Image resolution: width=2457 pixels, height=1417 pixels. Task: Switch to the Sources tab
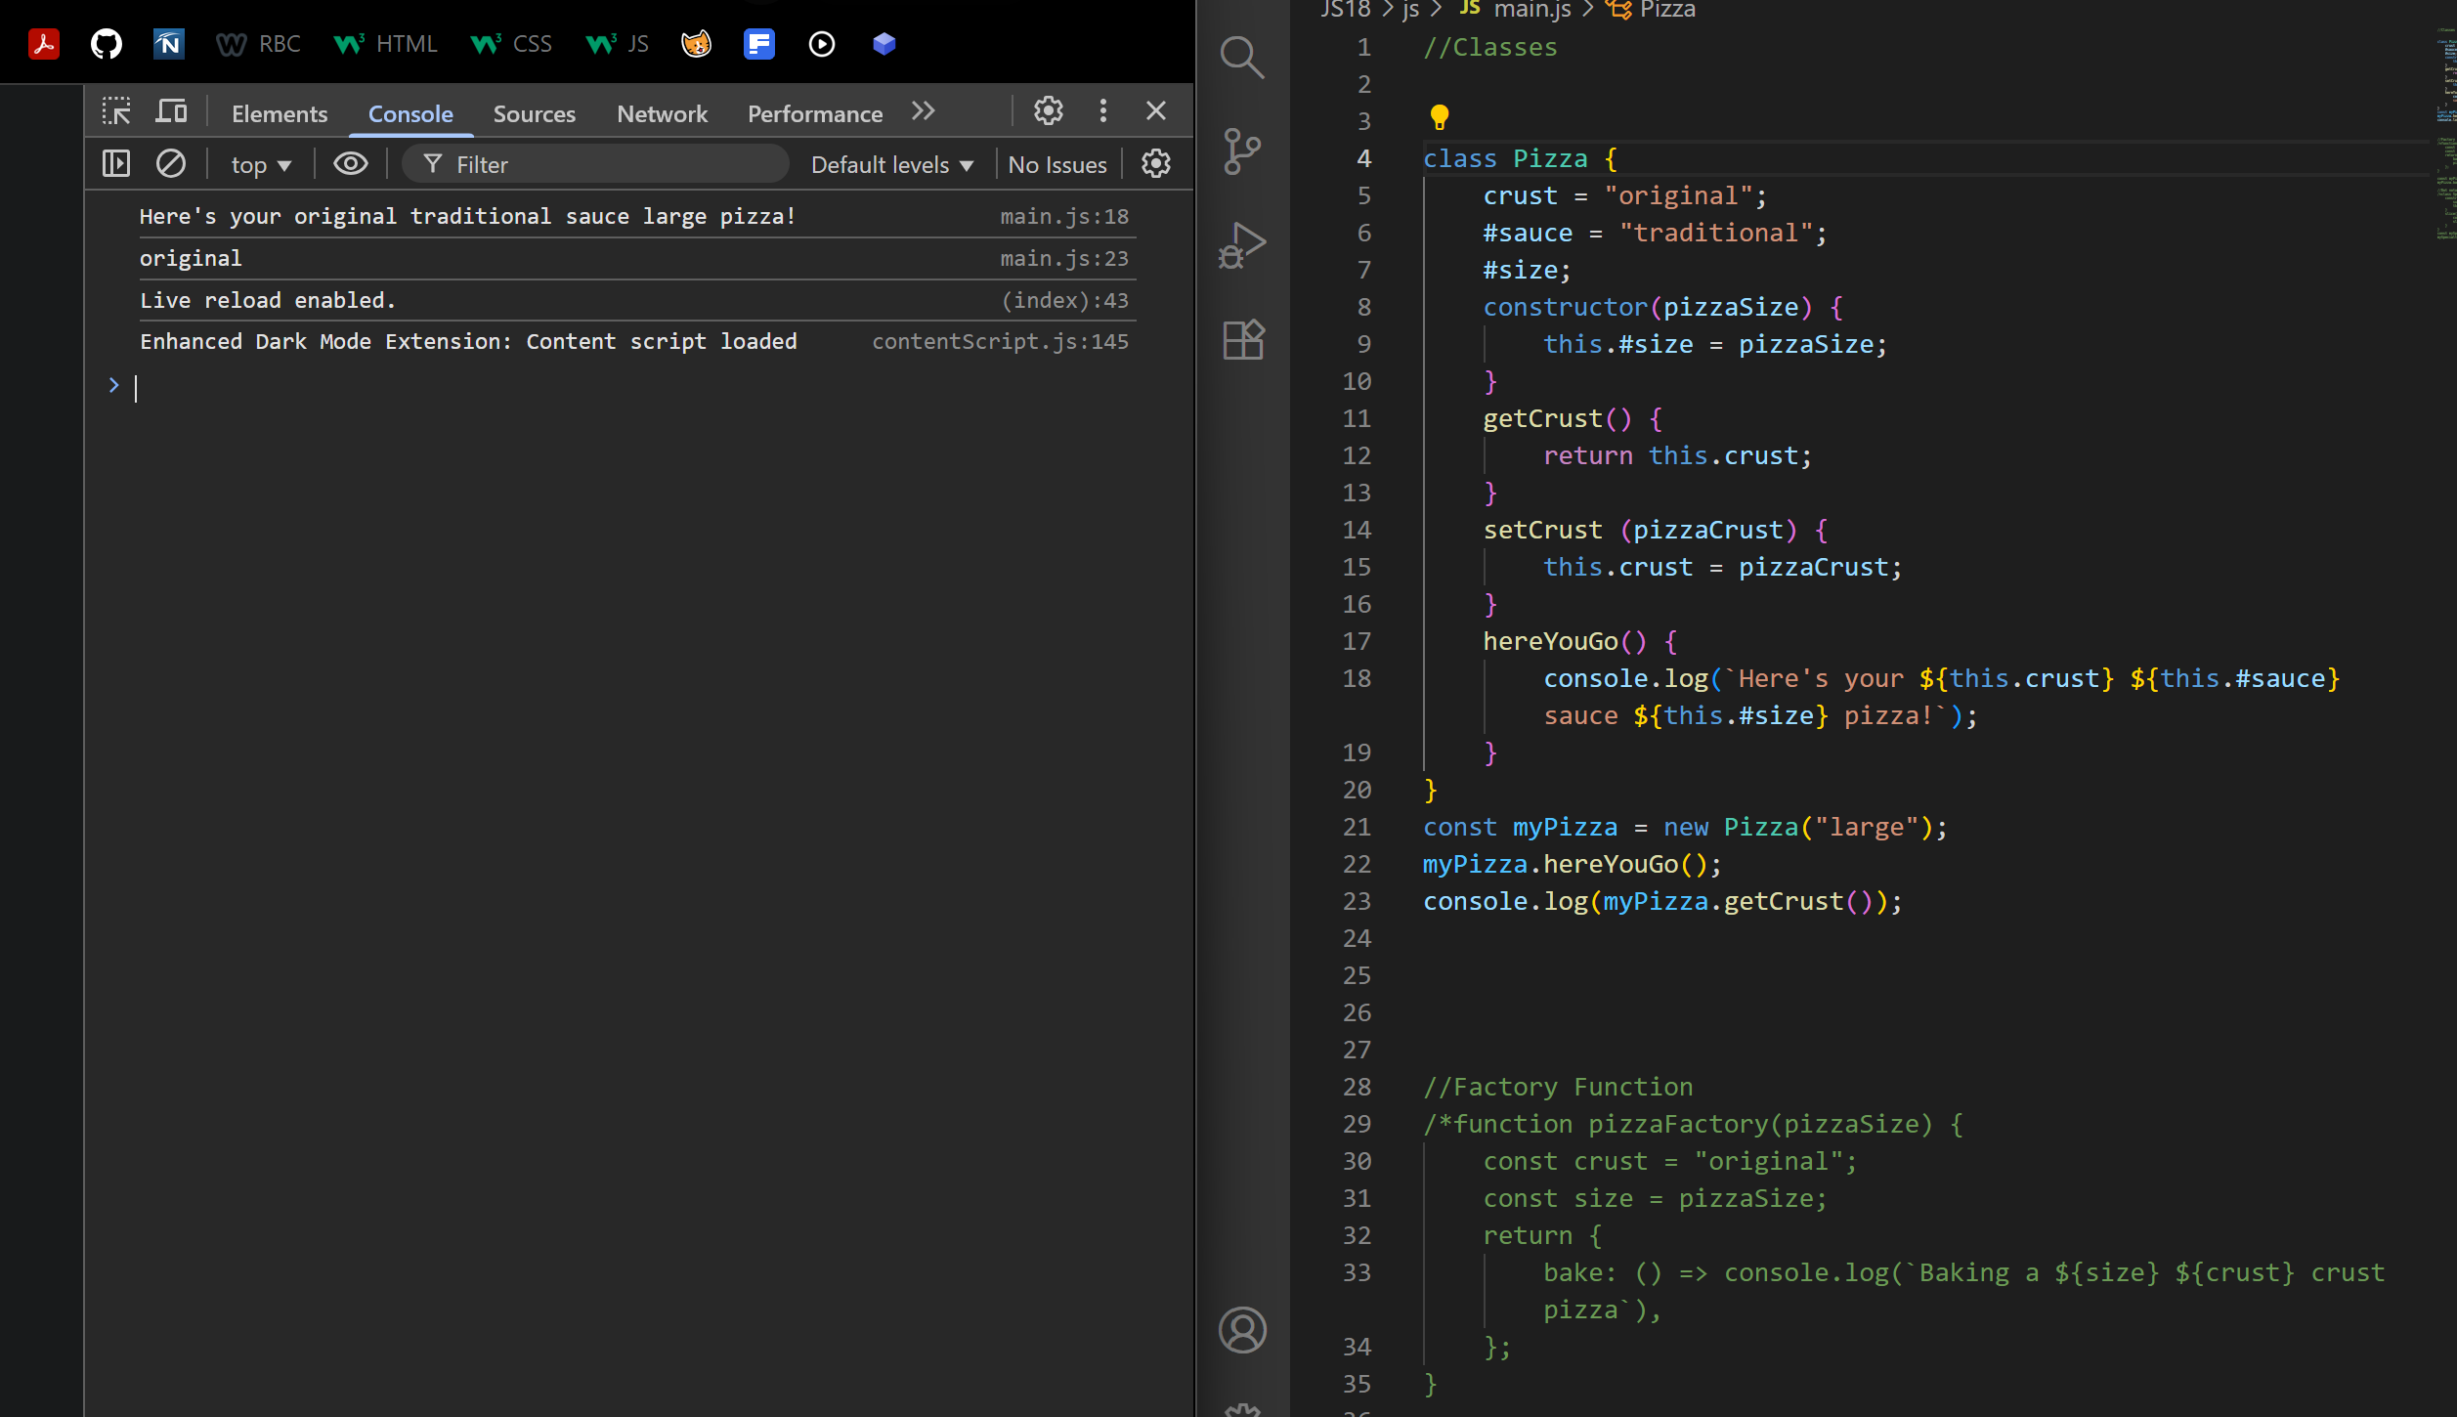click(534, 113)
